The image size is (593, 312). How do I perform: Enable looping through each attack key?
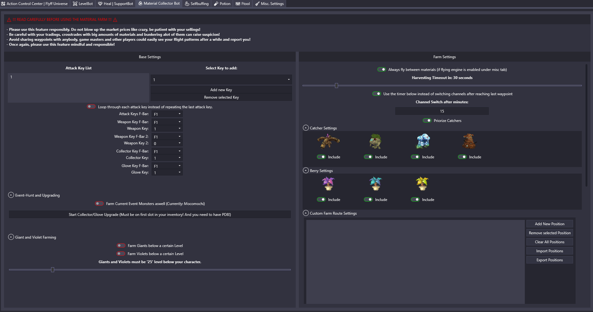(x=91, y=107)
